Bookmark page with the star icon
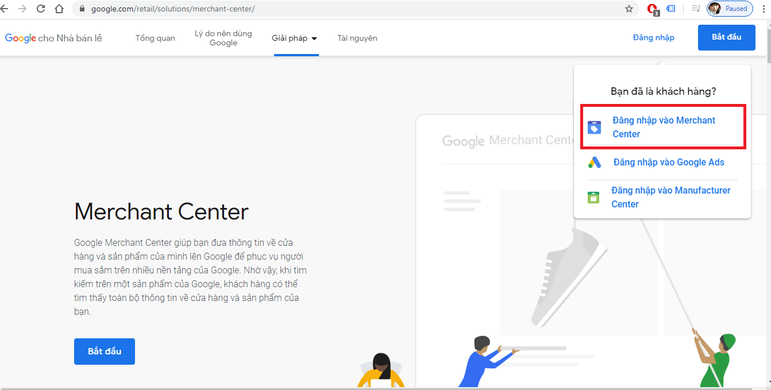 click(629, 9)
